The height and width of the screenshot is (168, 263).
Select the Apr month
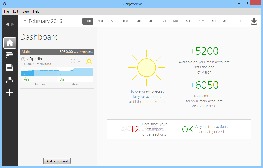(x=113, y=21)
